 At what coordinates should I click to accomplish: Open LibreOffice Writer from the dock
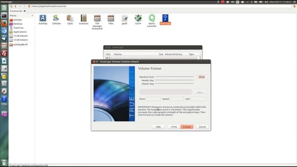pyautogui.click(x=4, y=61)
